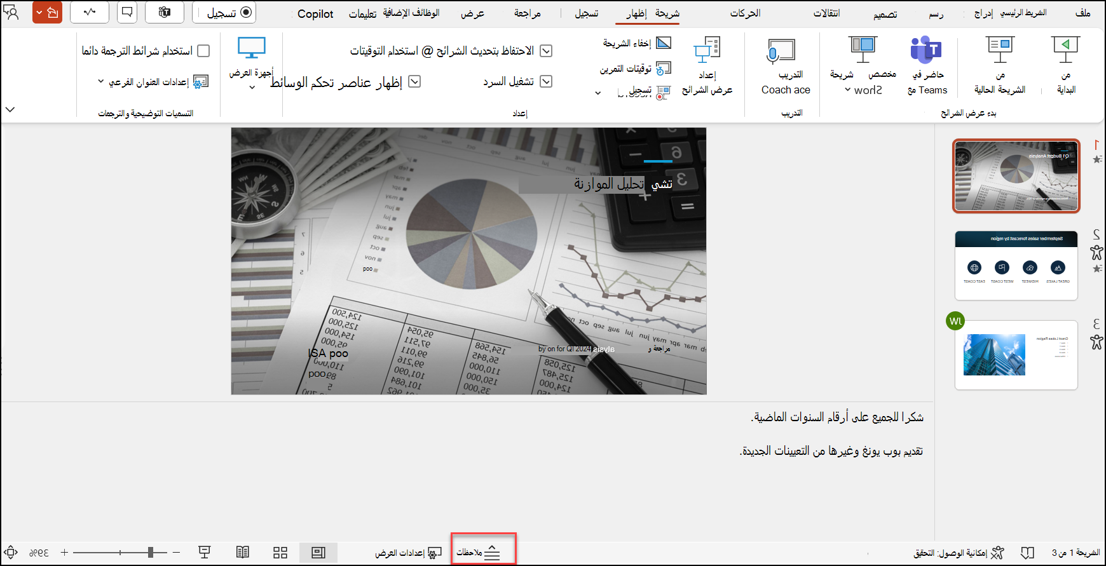Switch to the Insert (إدراج) tab
This screenshot has height=566, width=1106.
(x=983, y=13)
